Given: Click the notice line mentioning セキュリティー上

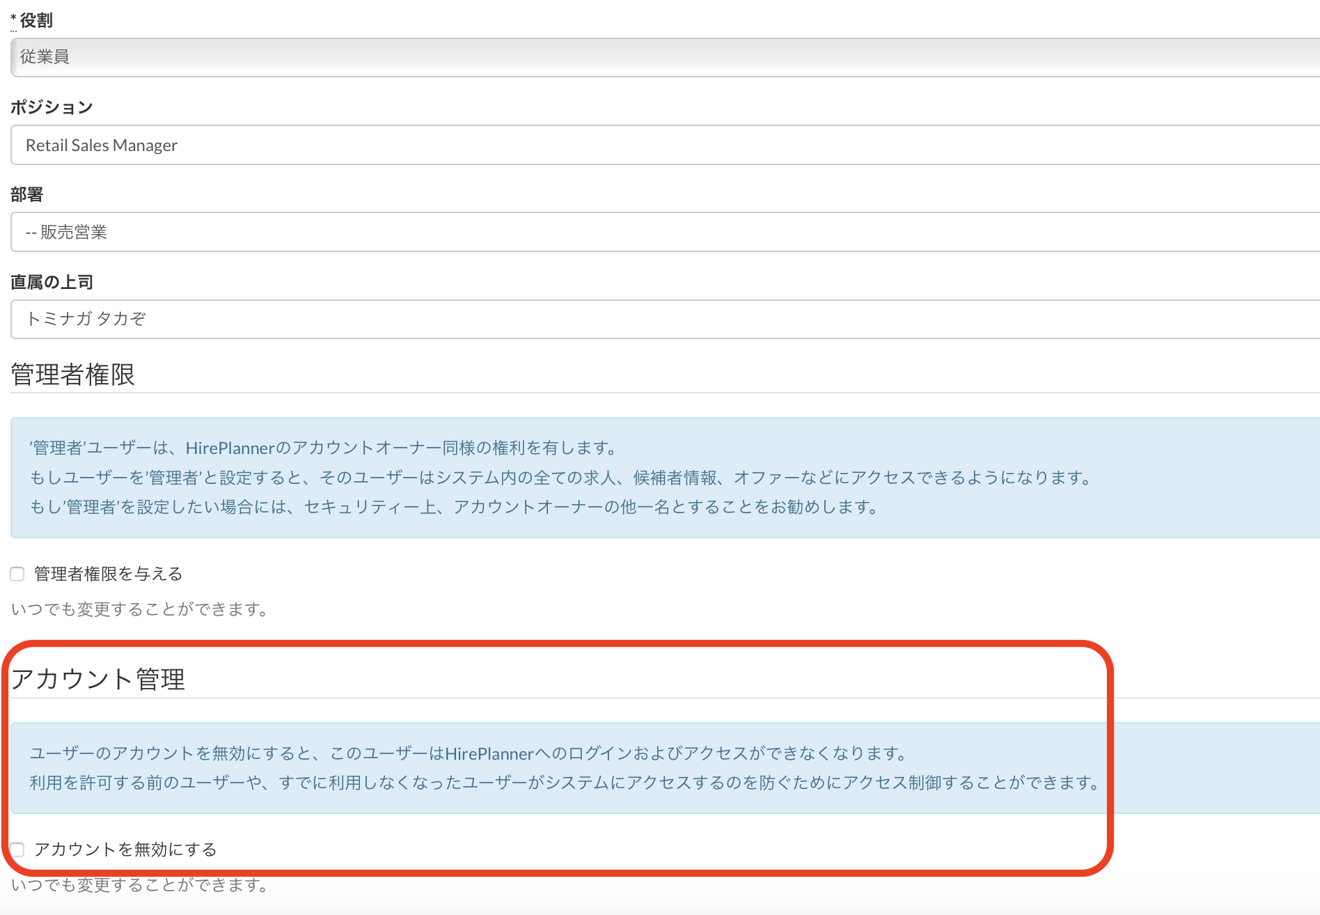Looking at the screenshot, I should click(454, 507).
